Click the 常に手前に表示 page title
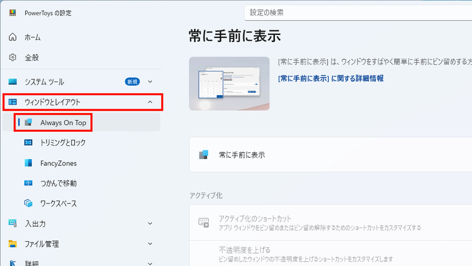Screen dimensions: 472x266 [x=235, y=36]
